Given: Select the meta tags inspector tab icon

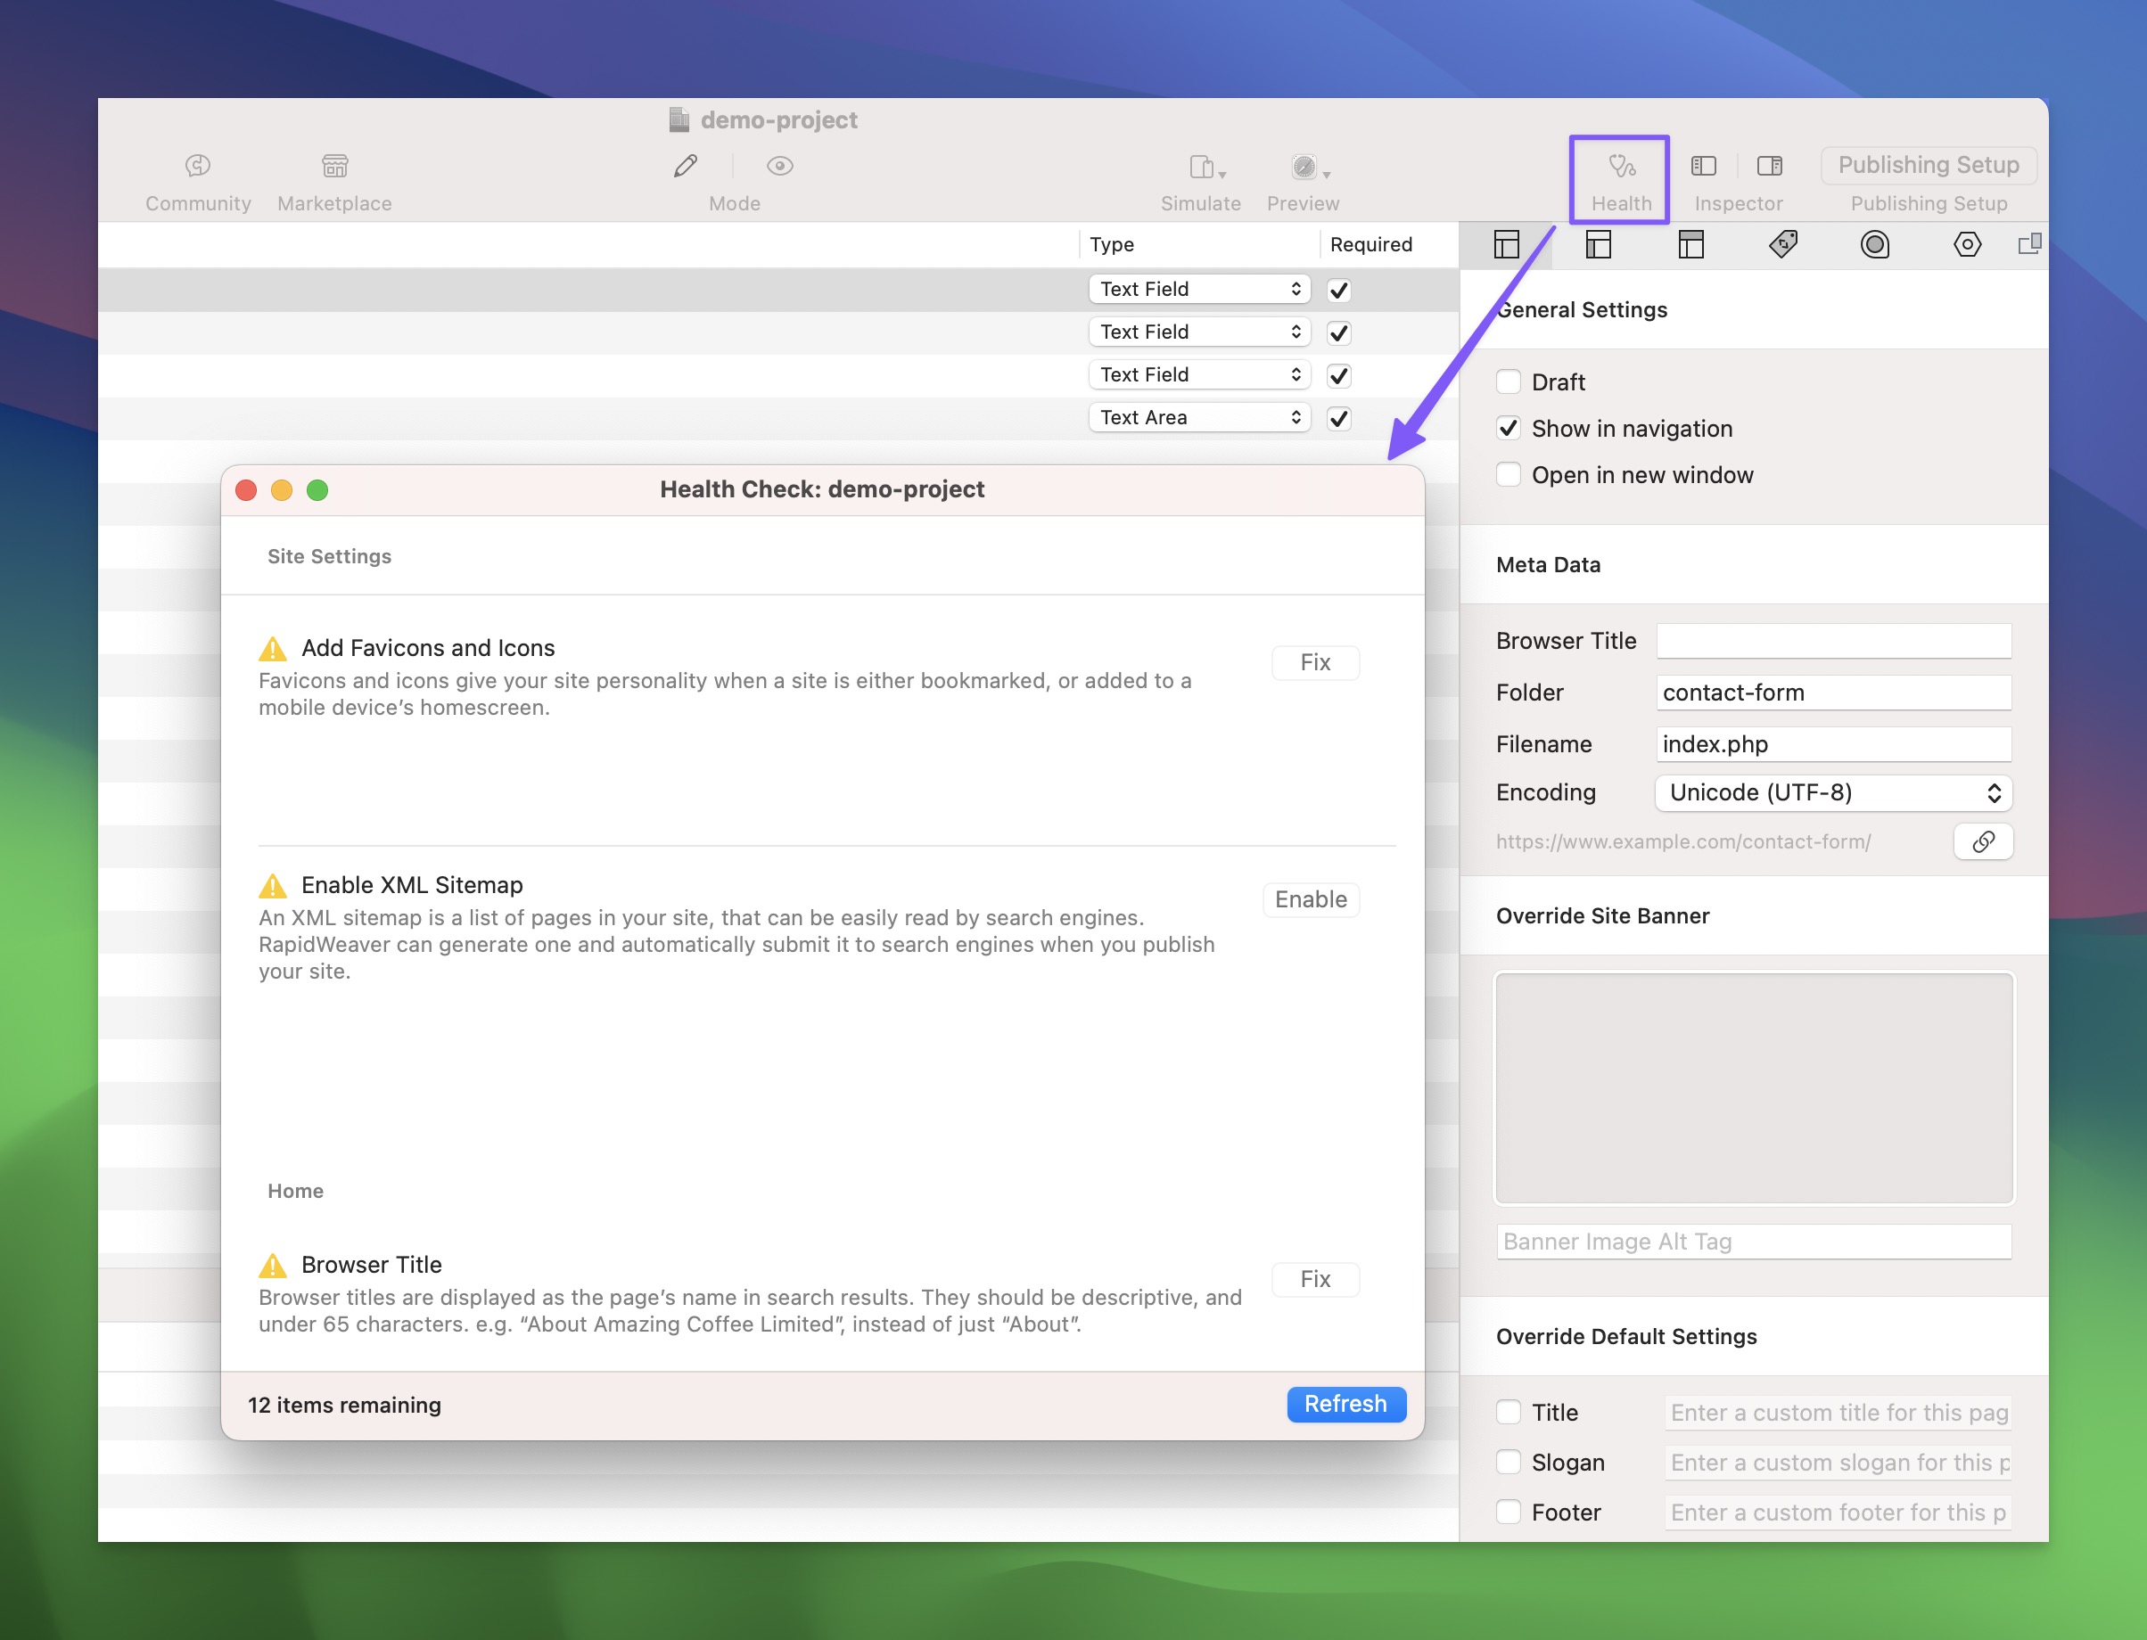Looking at the screenshot, I should pos(1783,244).
